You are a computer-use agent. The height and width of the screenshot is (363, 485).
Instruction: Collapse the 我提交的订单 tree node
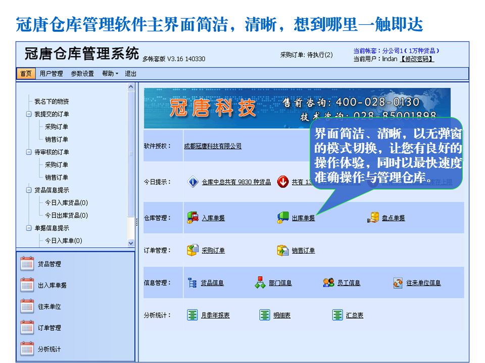point(29,114)
